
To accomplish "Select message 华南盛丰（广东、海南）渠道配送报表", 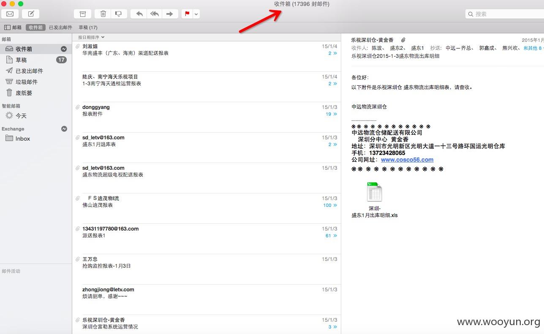I will (207, 56).
